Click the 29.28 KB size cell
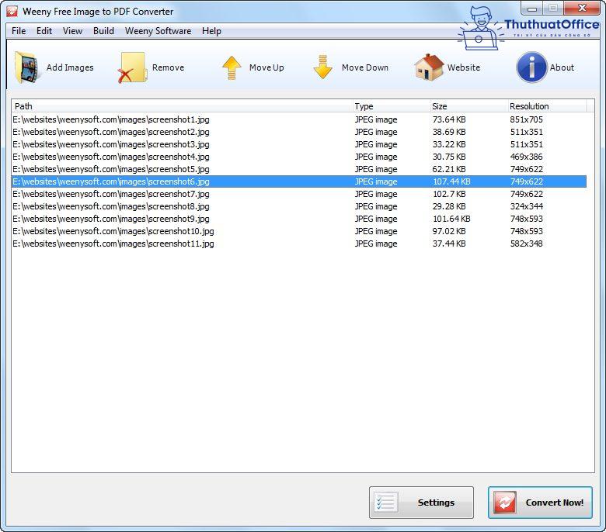The image size is (606, 532). [449, 206]
